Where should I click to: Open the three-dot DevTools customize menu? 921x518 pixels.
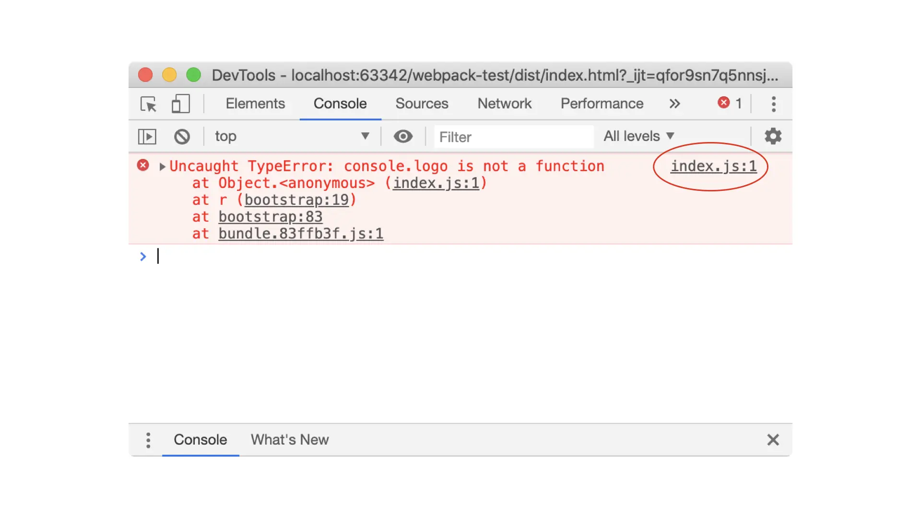773,104
